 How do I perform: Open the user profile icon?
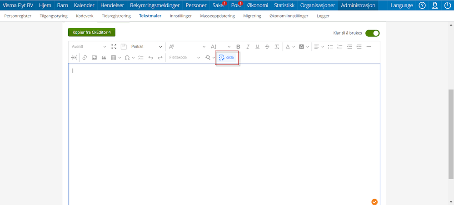coord(434,5)
